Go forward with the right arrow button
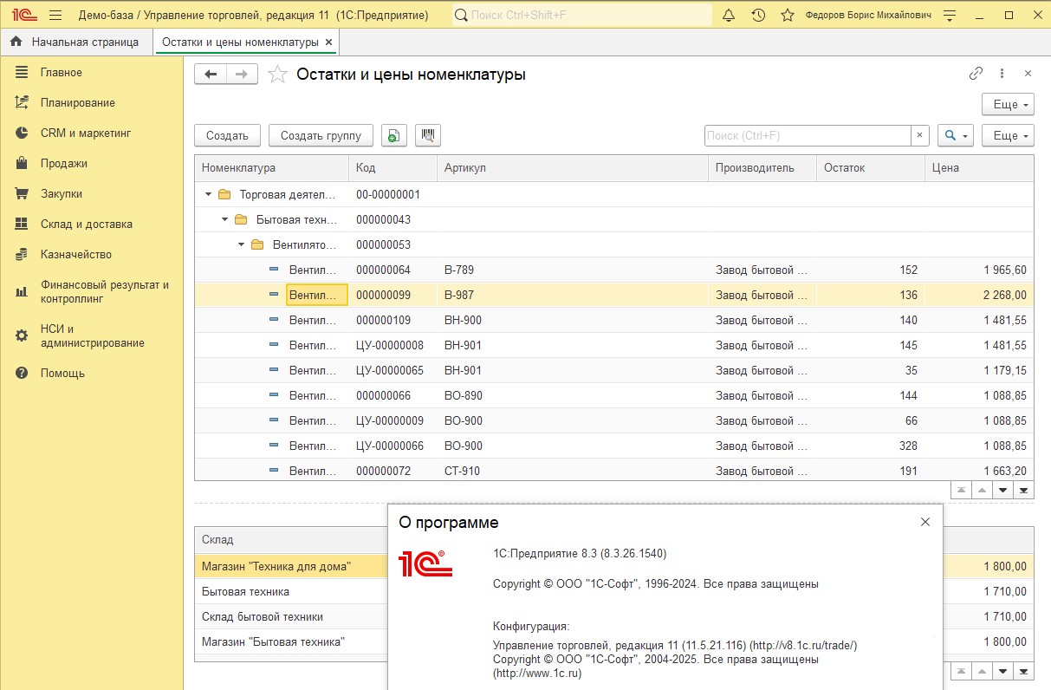The height and width of the screenshot is (690, 1051). tap(242, 75)
